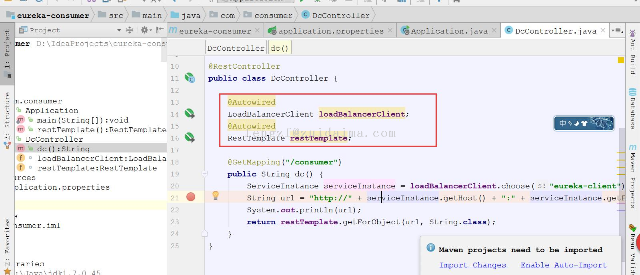
Task: Click the info icon in Maven notification
Action: [x=431, y=248]
